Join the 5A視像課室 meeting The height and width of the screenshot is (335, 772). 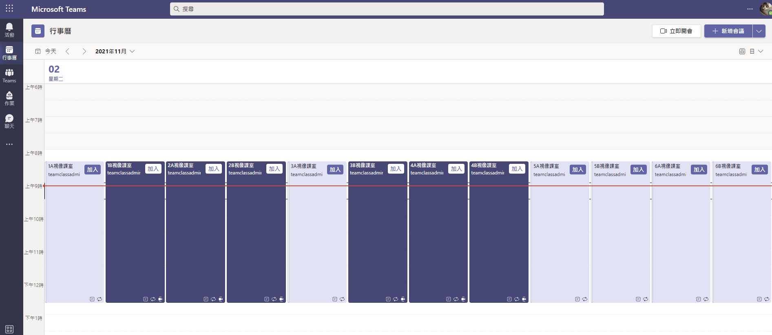tap(577, 170)
